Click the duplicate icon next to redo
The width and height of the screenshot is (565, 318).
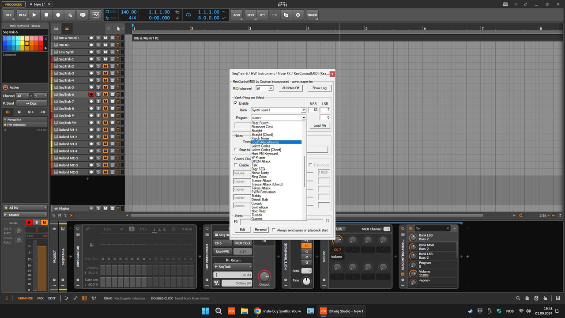click(286, 15)
